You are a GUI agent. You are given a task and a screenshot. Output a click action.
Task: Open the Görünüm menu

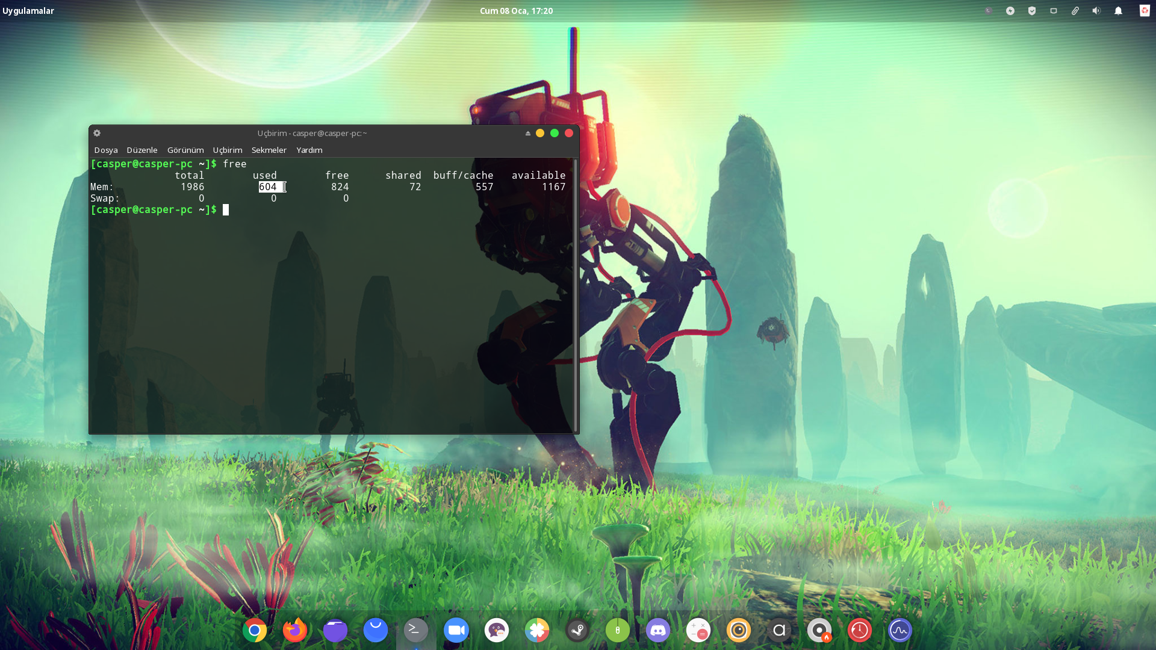pos(185,150)
